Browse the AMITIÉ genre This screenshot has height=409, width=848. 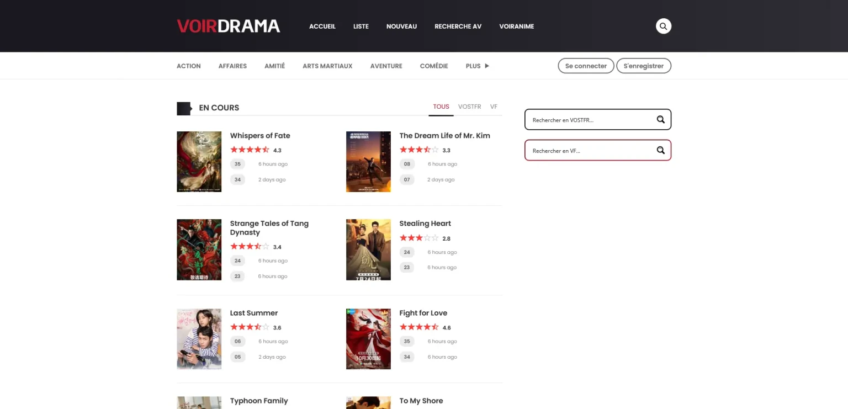[274, 66]
